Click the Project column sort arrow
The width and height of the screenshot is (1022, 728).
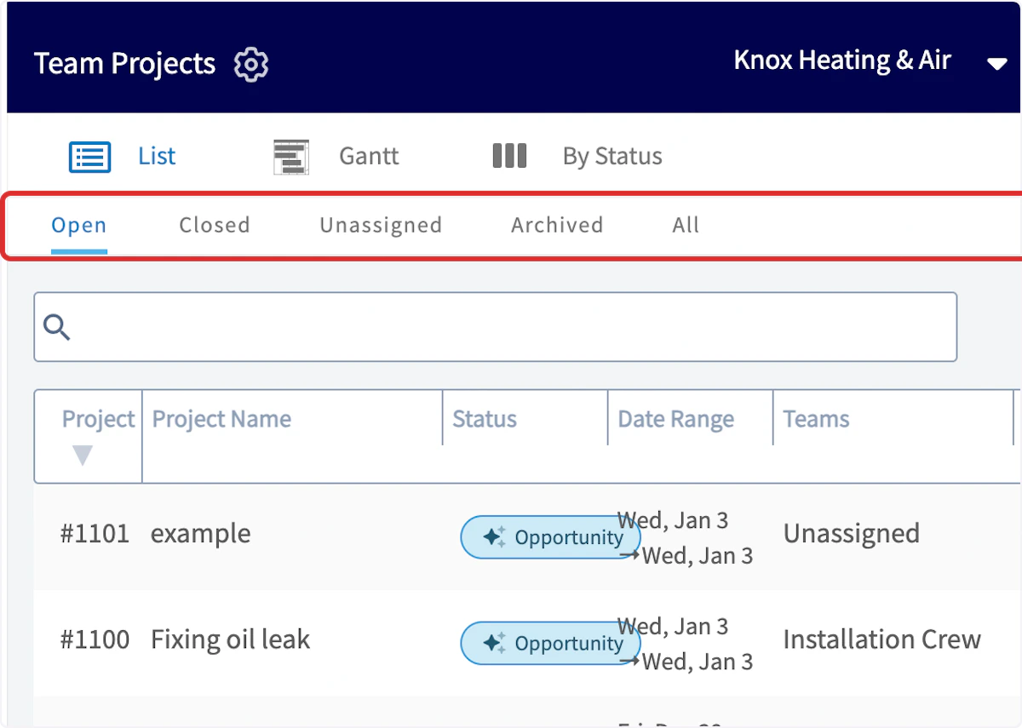click(83, 456)
